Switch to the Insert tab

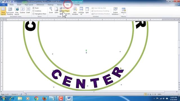pyautogui.click(x=19, y=5)
